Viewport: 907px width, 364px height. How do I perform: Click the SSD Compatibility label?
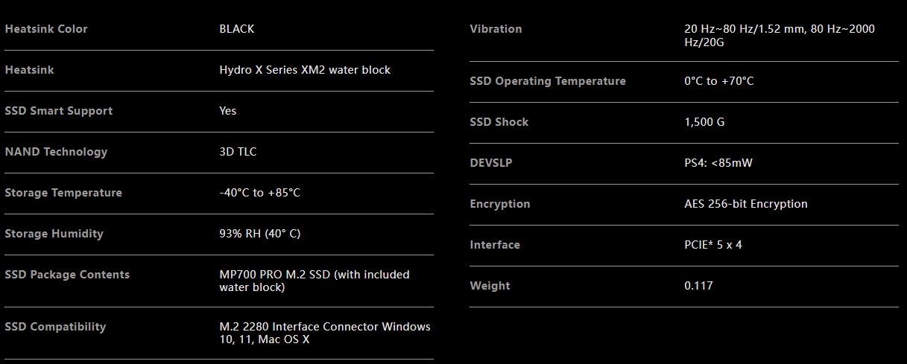(x=55, y=327)
